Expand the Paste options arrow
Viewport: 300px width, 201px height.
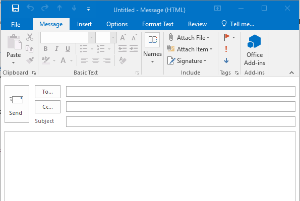(x=13, y=62)
